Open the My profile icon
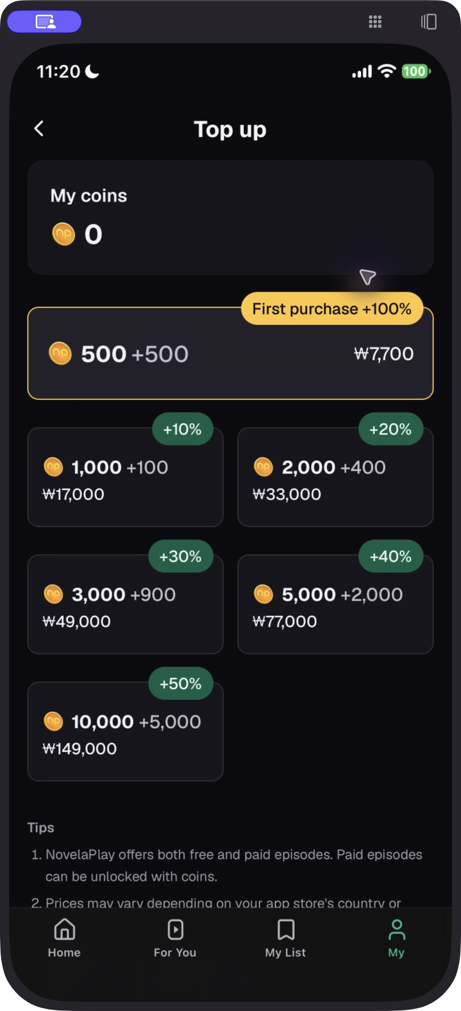 click(397, 930)
